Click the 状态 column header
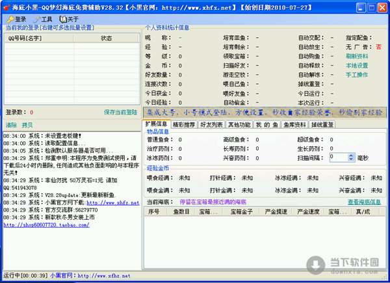The image size is (390, 283). tap(106, 38)
